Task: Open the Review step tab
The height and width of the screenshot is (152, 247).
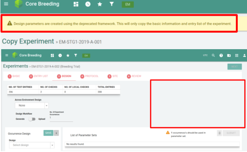Action: tap(134, 76)
